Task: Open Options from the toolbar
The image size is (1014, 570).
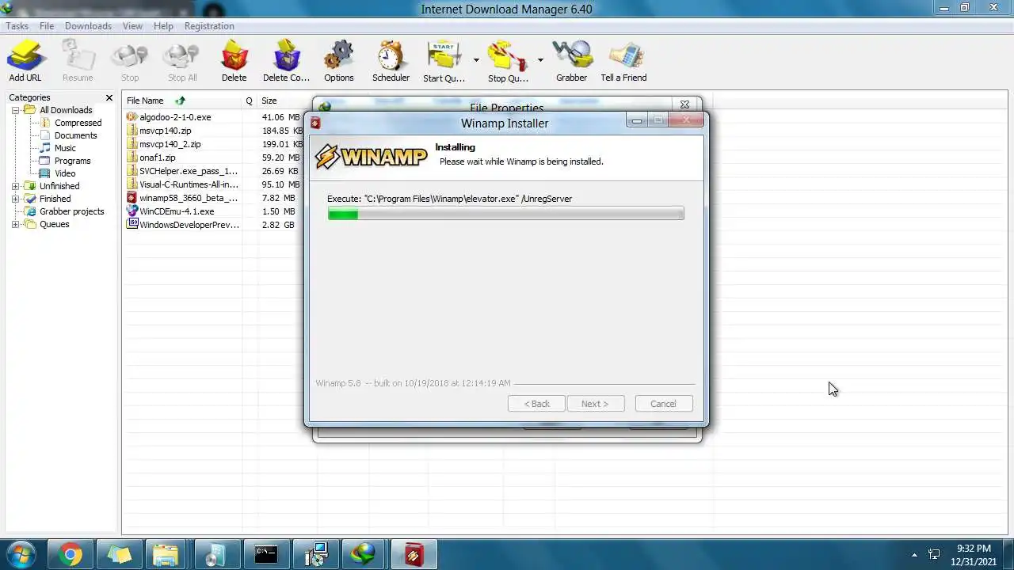Action: tap(339, 62)
